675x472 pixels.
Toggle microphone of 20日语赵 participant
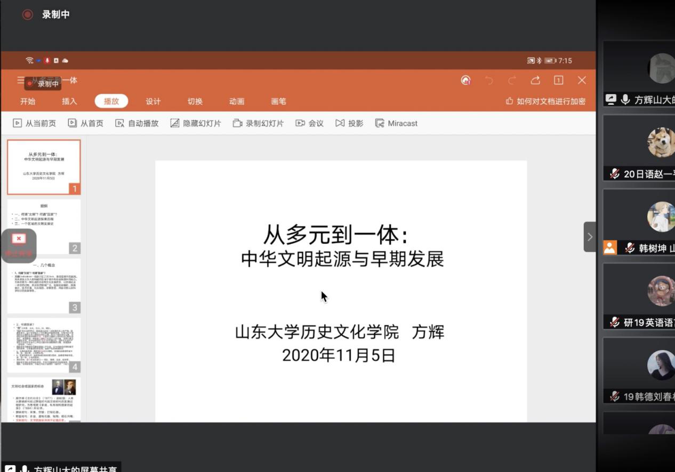coord(615,174)
